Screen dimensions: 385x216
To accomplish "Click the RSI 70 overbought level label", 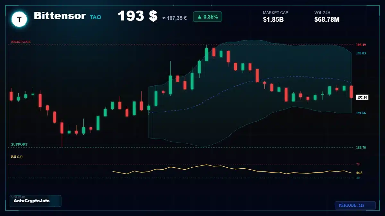I will [x=358, y=164].
